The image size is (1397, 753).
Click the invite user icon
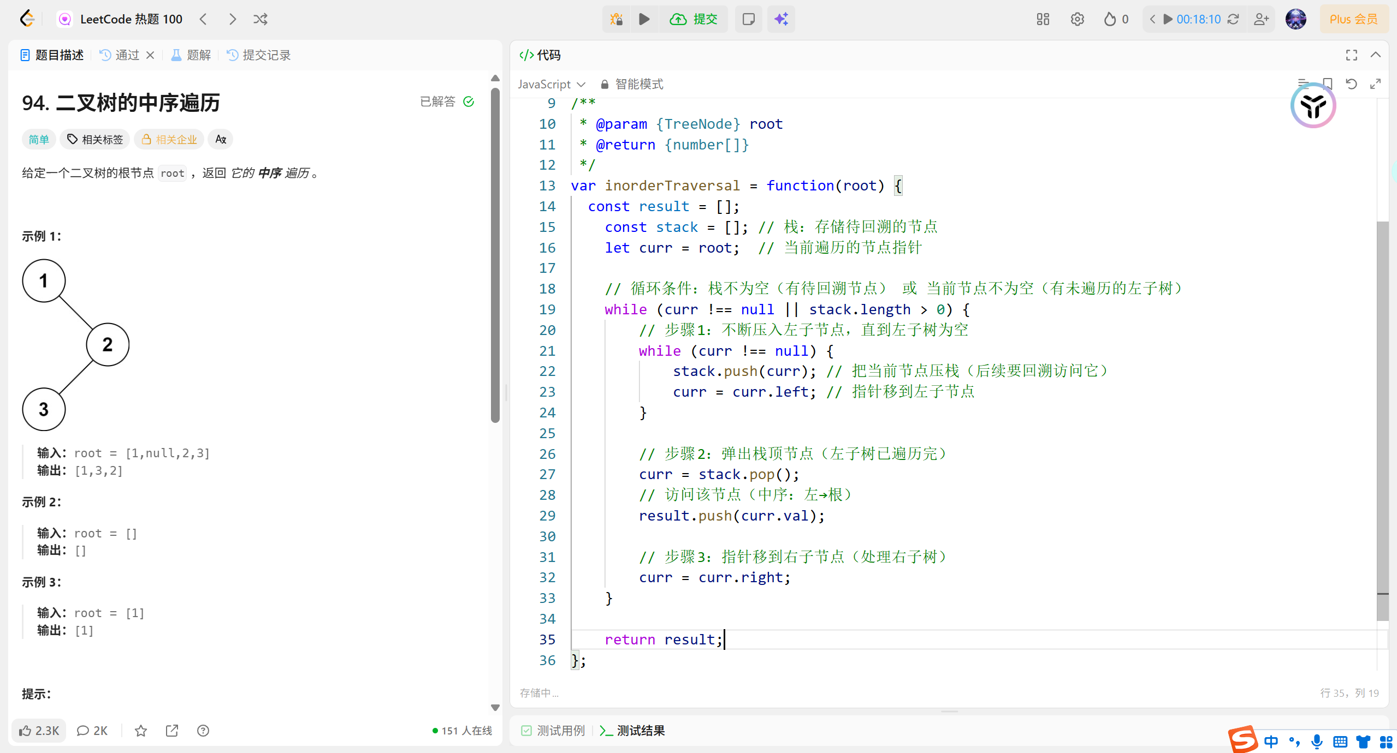(1262, 19)
